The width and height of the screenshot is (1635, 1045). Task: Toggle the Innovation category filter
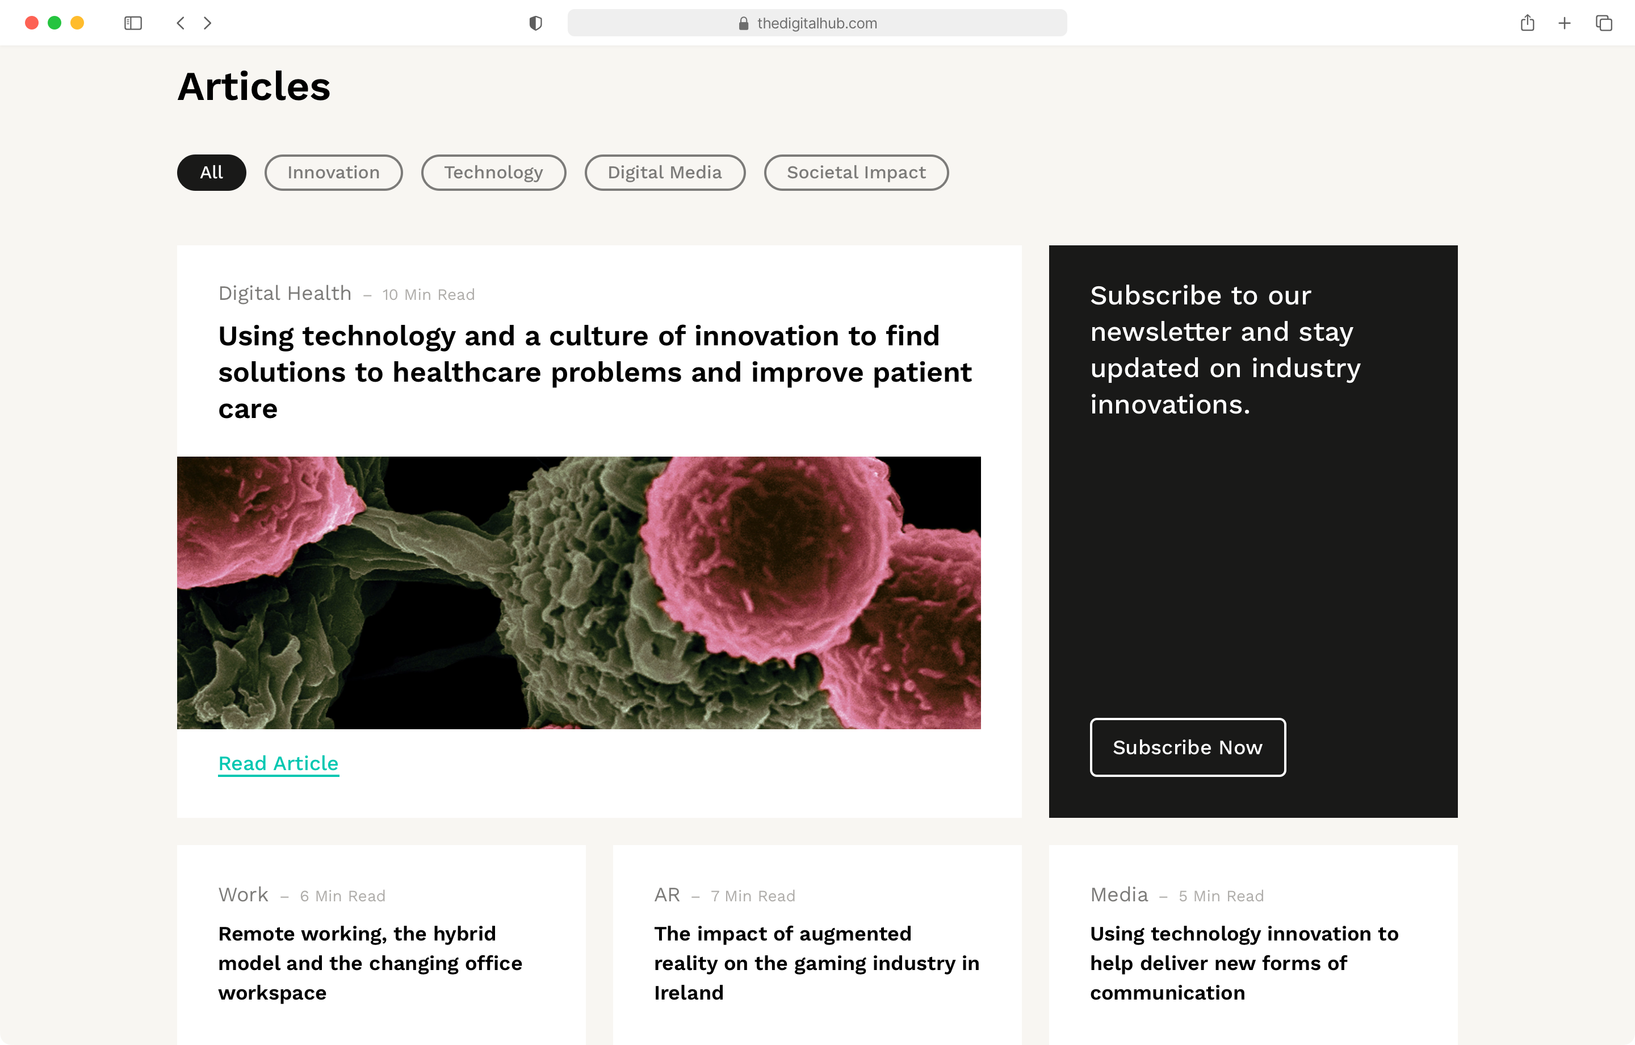pyautogui.click(x=334, y=172)
